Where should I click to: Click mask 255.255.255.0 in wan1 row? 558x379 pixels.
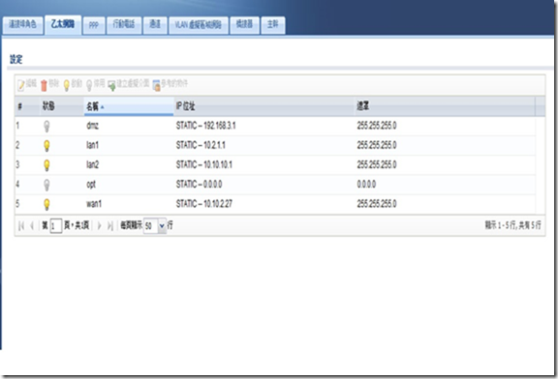(377, 204)
